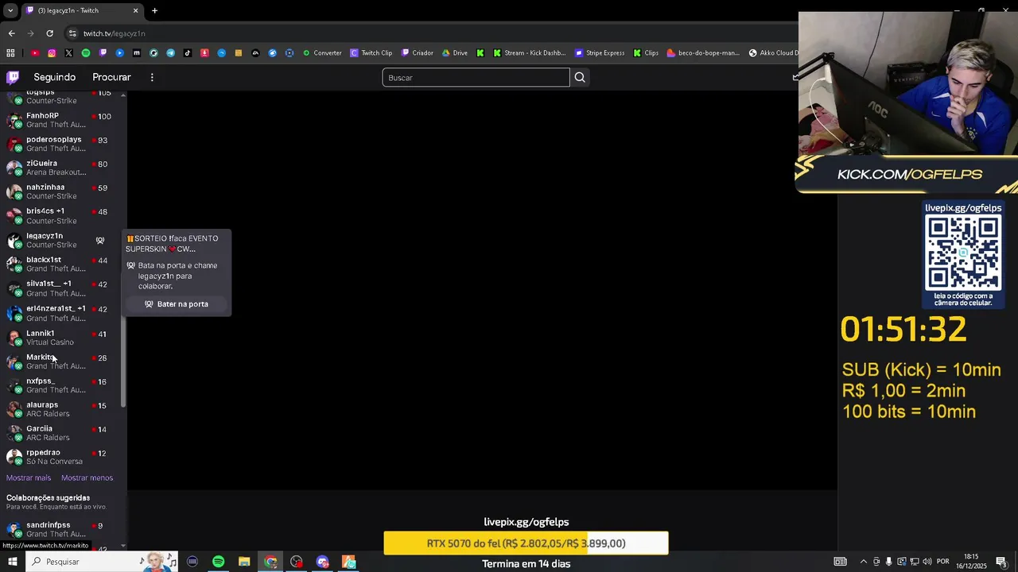Open sandrinfpss suggested collaboration channel
The height and width of the screenshot is (572, 1018).
(x=62, y=529)
